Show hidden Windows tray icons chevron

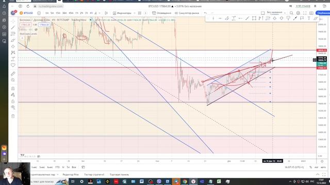[290, 181]
